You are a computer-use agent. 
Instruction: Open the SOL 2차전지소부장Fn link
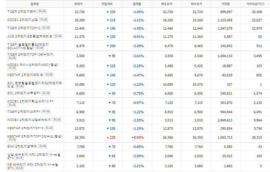(24, 93)
